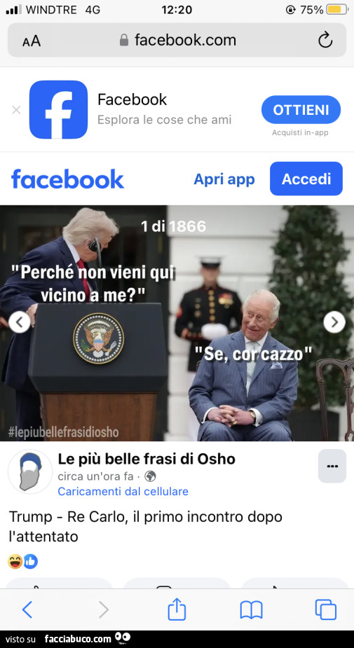
Task: Tap Safari back chevron
Action: coord(27,609)
